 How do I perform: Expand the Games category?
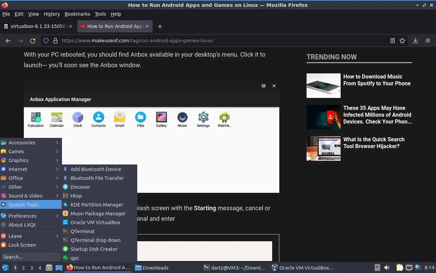click(x=31, y=152)
